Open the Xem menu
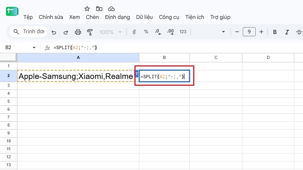The image size is (303, 170). pyautogui.click(x=74, y=17)
